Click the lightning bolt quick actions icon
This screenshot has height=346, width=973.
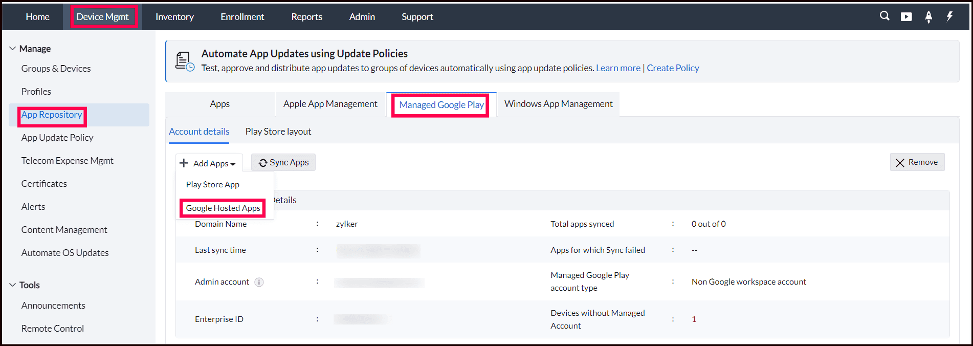(x=949, y=16)
